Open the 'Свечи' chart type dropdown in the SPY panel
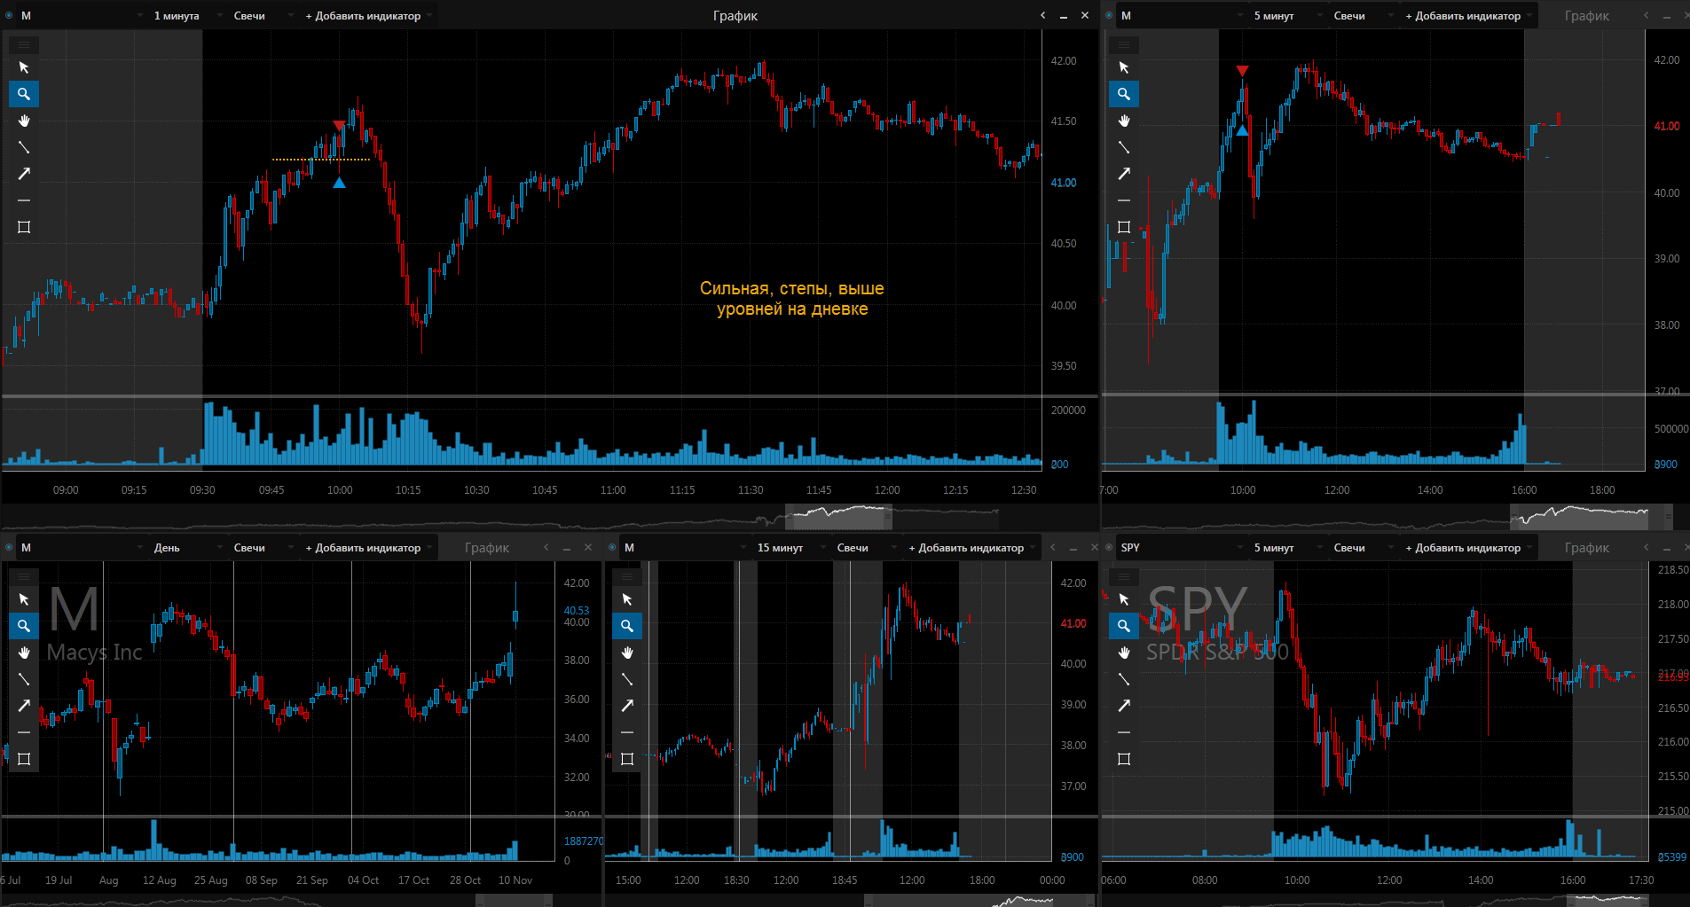 [1349, 548]
